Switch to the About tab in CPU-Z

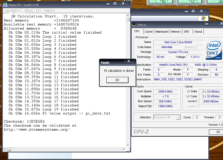(x=198, y=32)
